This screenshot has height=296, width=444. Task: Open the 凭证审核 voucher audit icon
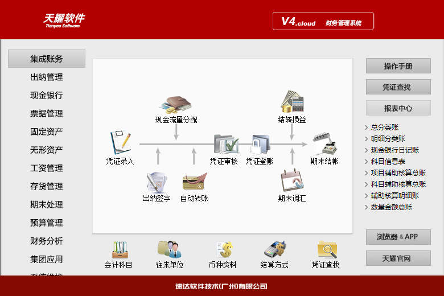[x=226, y=143]
